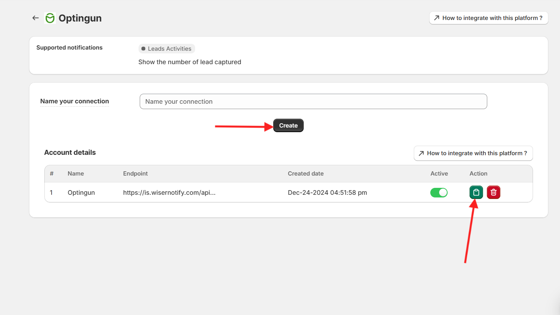Copy the Optingun endpoint with clipboard icon
This screenshot has height=315, width=560.
click(x=476, y=192)
